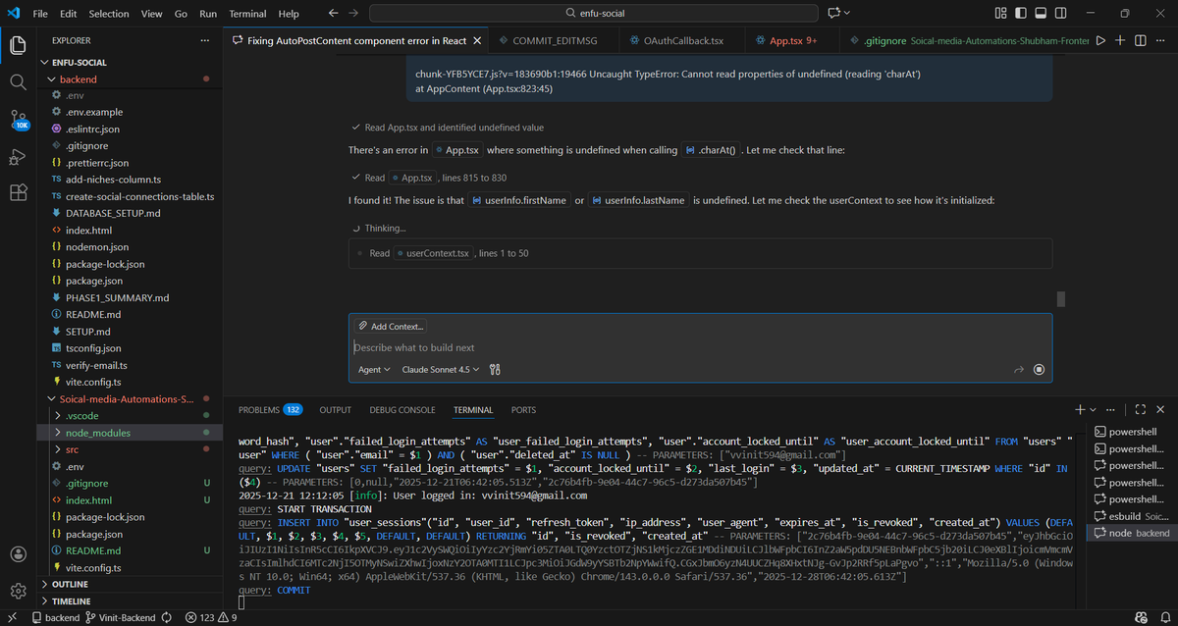Open the Extensions view
Viewport: 1178px width, 626px height.
click(x=18, y=192)
